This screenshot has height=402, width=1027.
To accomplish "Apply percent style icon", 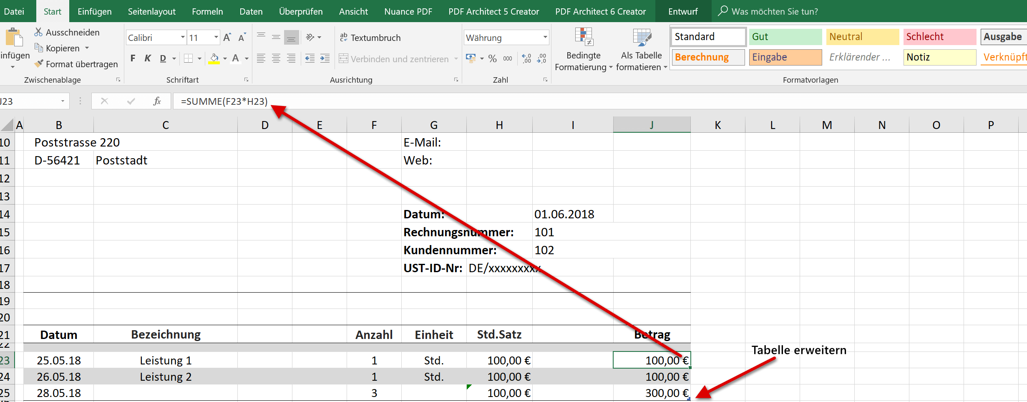I will pyautogui.click(x=493, y=58).
